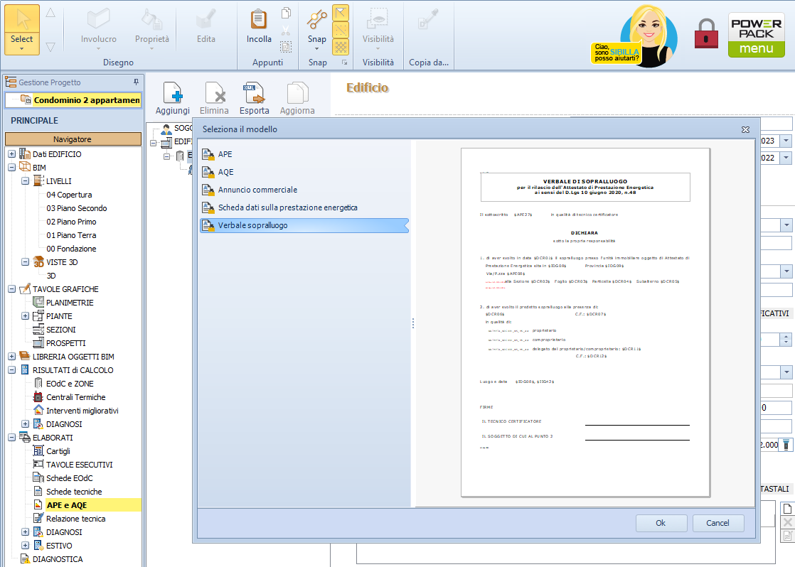
Task: Click the Select arrow tool
Action: 22,29
